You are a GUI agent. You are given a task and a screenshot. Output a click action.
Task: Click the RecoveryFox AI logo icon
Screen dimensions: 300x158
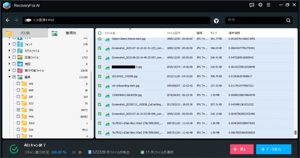(x=7, y=5)
